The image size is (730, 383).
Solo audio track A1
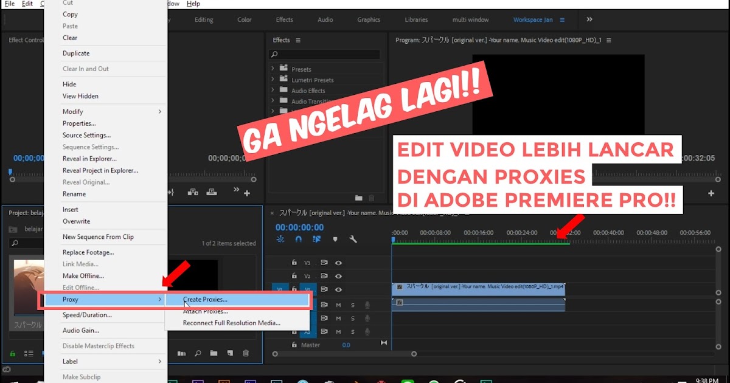point(352,305)
